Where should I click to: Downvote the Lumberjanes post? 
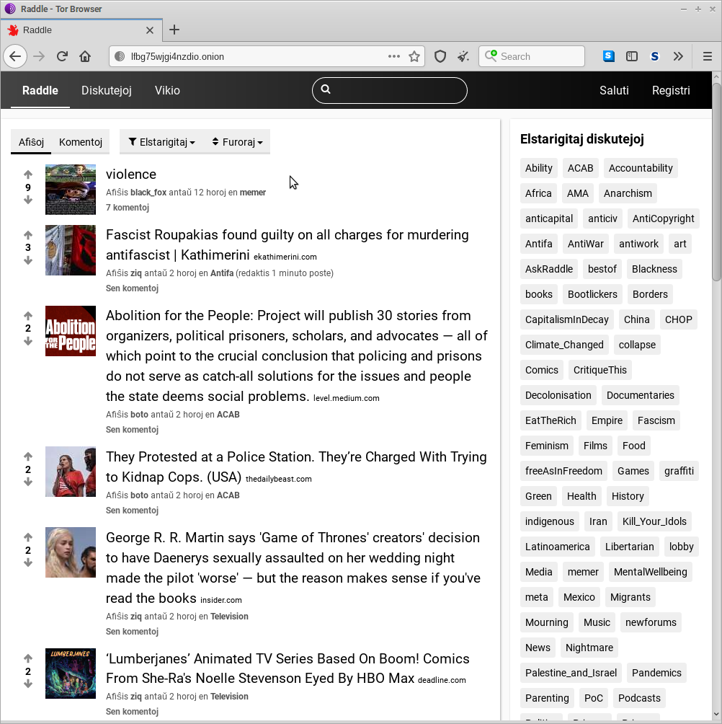coord(28,684)
